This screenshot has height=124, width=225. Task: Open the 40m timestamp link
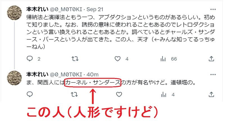click(x=93, y=74)
